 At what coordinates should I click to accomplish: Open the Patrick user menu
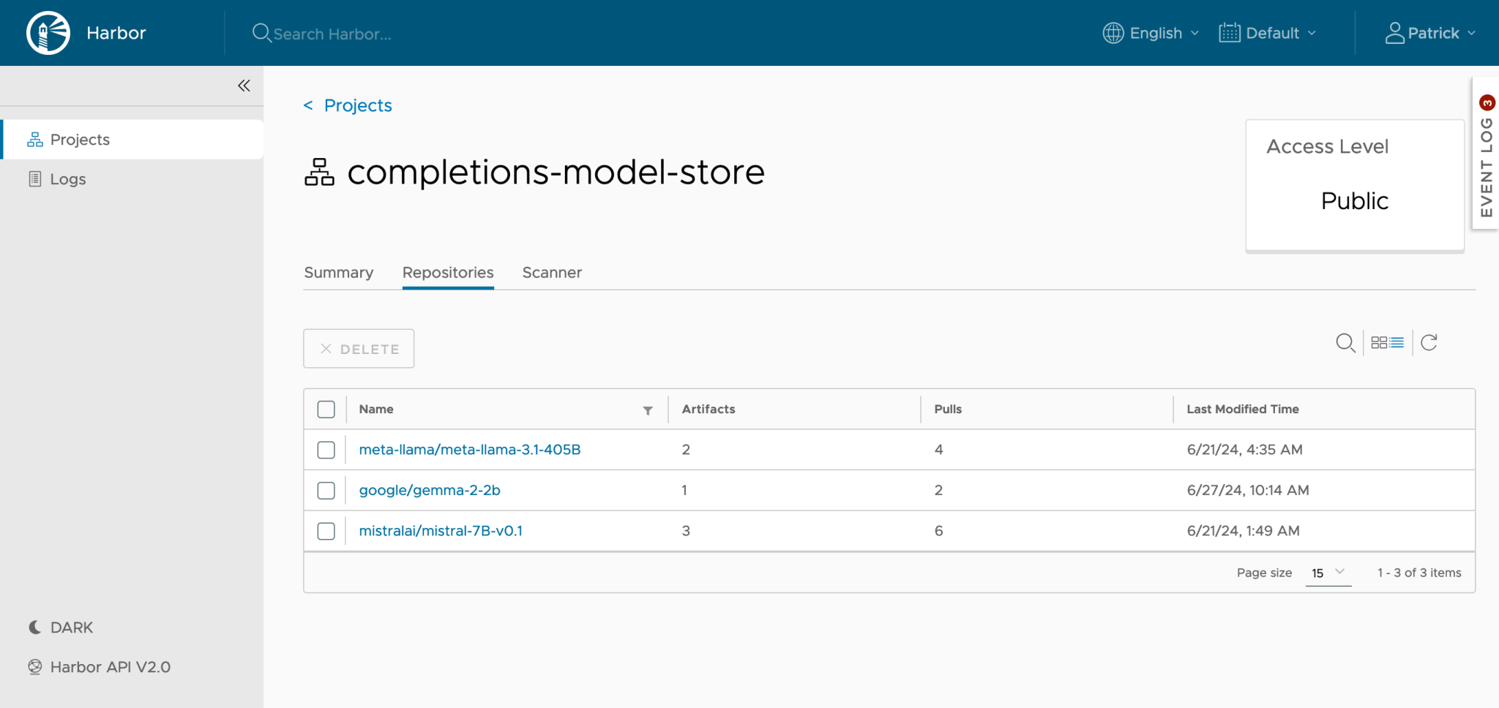click(x=1431, y=33)
